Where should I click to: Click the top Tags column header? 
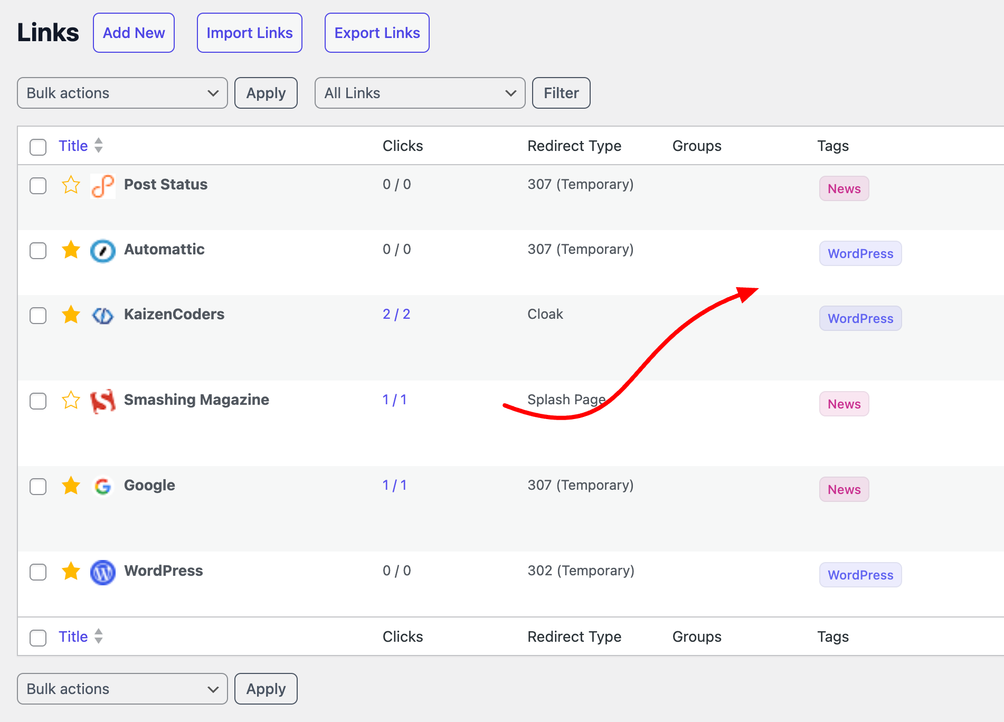(x=833, y=146)
